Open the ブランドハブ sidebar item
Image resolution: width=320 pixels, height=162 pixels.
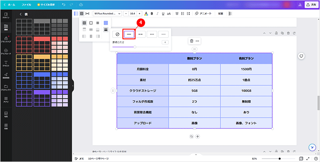[6, 39]
